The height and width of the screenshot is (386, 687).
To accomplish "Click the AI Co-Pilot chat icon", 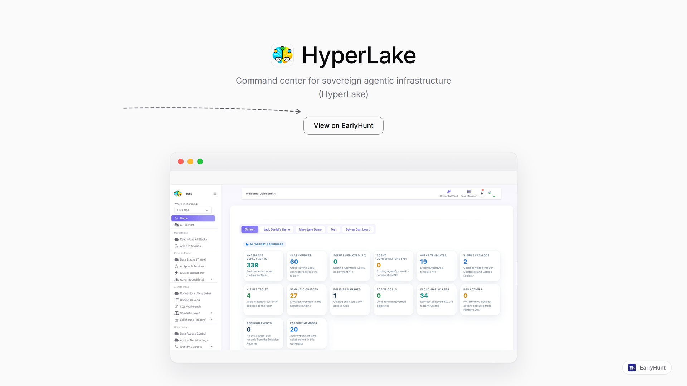I will click(176, 225).
